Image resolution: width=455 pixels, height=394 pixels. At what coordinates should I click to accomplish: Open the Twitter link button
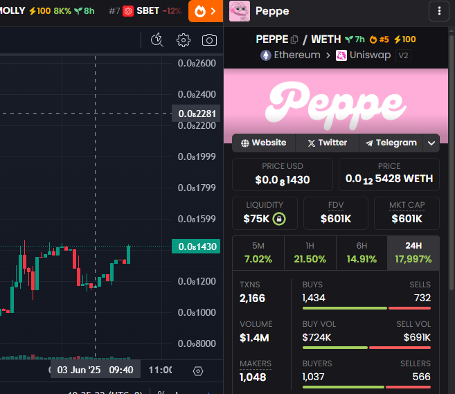[327, 143]
